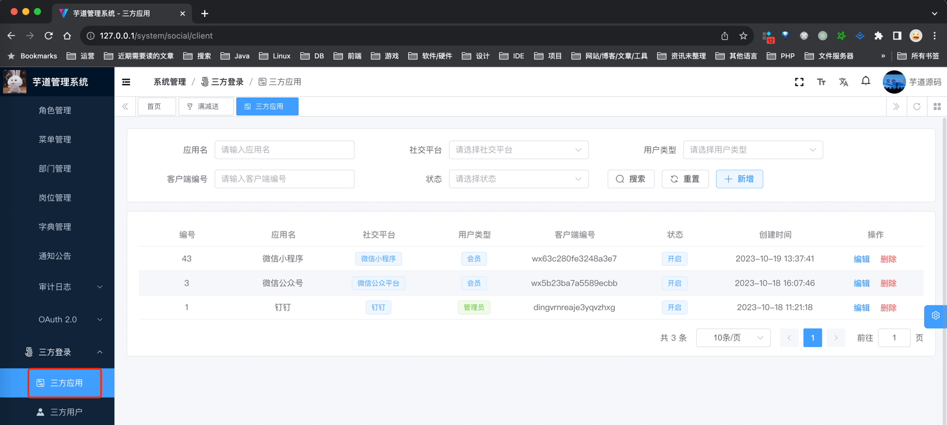Open the 社交平台 dropdown
This screenshot has width=947, height=425.
518,150
